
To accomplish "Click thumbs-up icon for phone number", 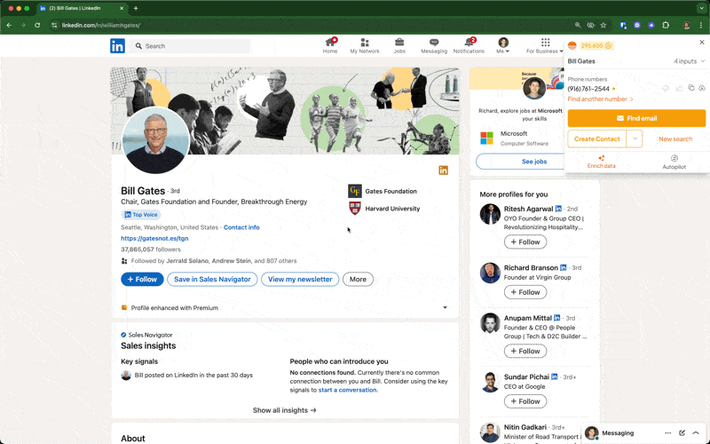I will coord(679,88).
